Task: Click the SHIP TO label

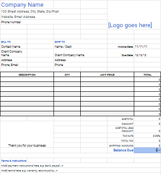Action: point(60,42)
